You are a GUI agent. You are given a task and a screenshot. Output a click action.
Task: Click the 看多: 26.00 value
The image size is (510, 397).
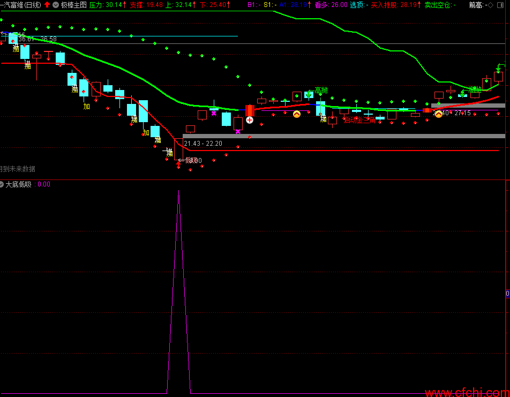(x=331, y=5)
